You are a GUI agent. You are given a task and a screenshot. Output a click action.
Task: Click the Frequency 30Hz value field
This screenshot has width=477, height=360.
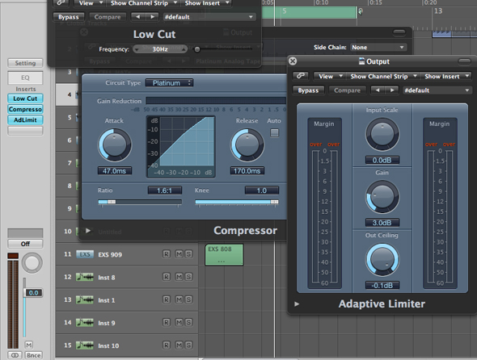coord(160,49)
